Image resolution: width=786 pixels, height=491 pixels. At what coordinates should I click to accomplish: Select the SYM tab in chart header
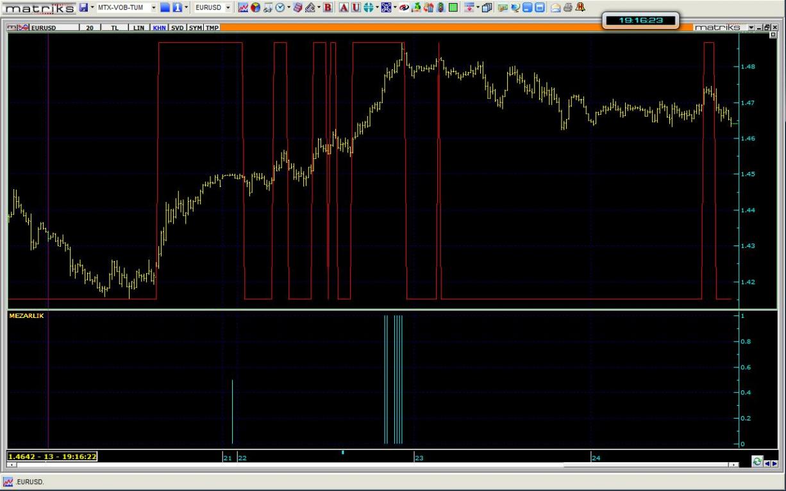[x=196, y=28]
